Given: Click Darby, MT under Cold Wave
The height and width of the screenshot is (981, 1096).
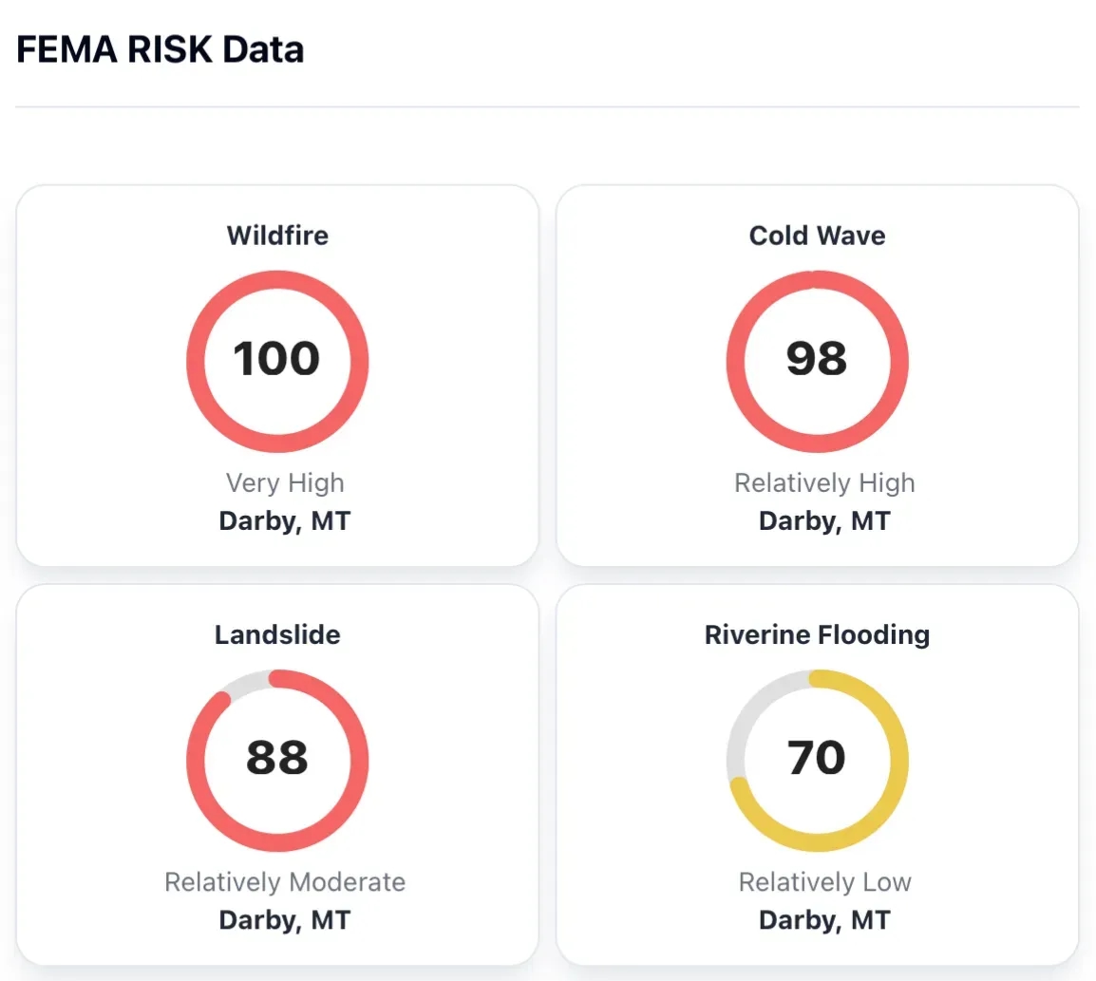Looking at the screenshot, I should pyautogui.click(x=824, y=521).
